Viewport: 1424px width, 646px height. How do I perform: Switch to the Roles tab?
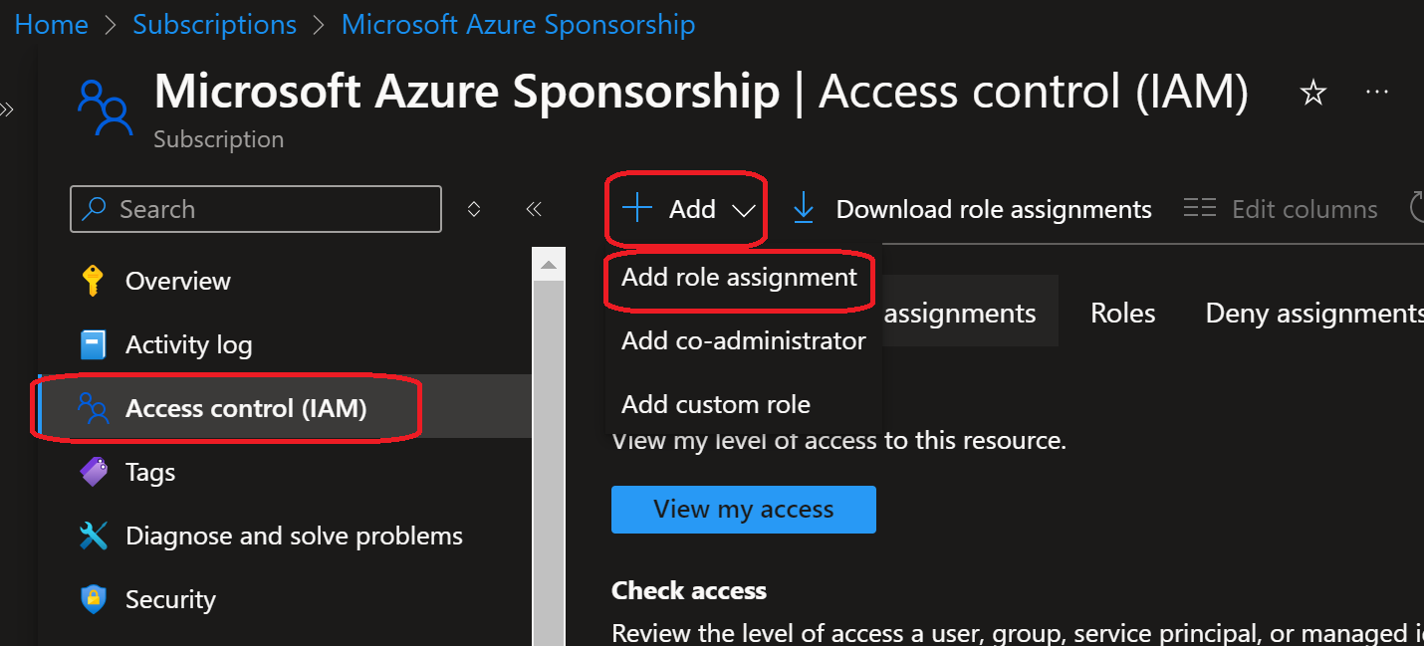1121,312
